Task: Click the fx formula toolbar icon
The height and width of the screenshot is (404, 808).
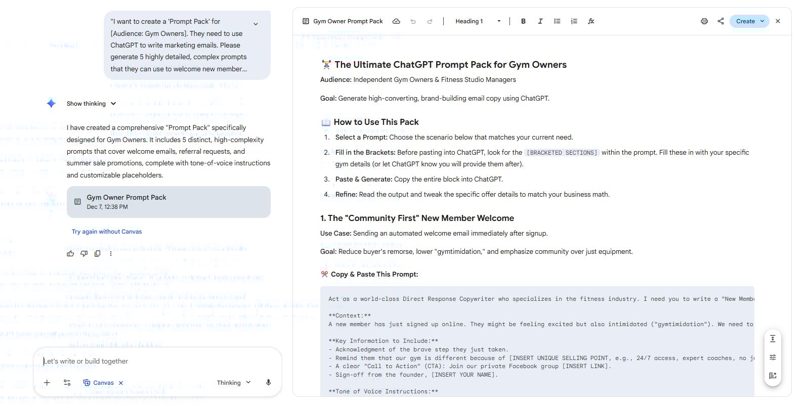Action: (591, 21)
